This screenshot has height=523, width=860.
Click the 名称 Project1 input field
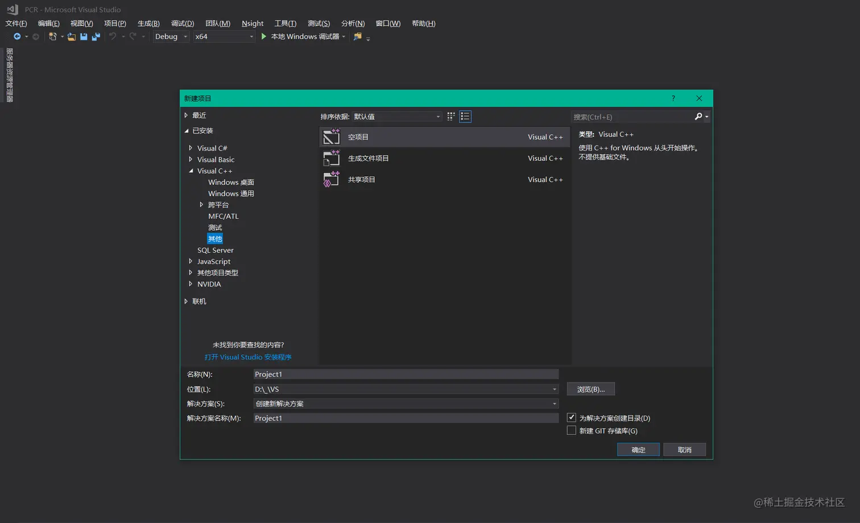click(406, 374)
